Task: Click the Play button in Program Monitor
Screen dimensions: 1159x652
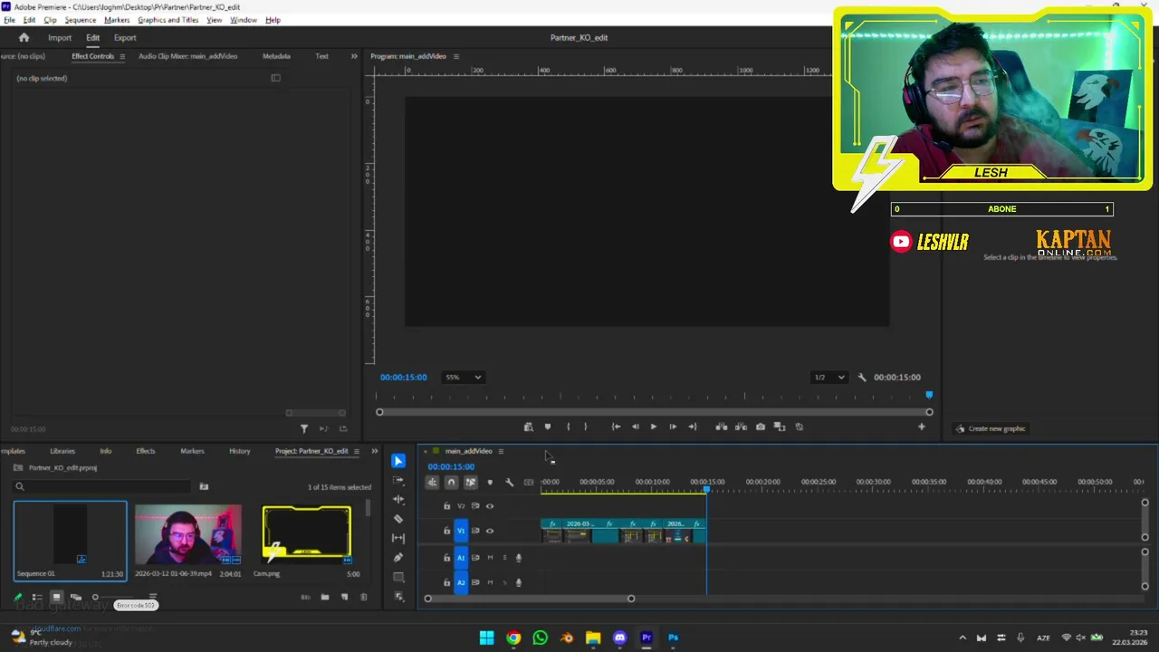Action: tap(654, 427)
